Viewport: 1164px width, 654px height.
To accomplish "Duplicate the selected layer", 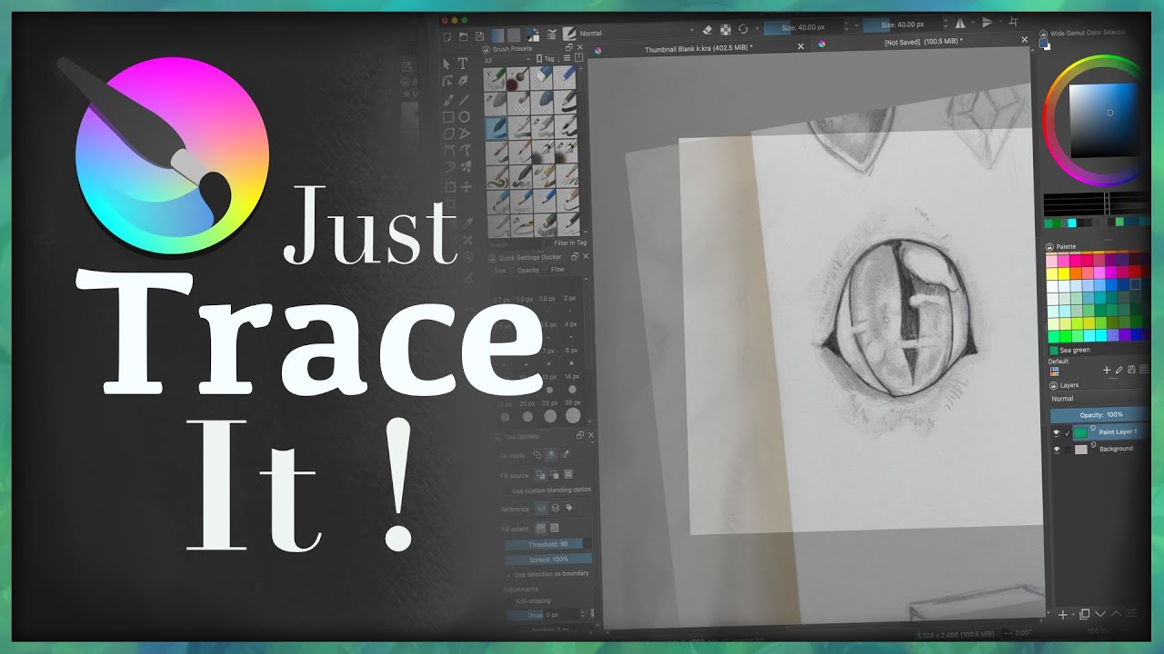I will (1084, 614).
